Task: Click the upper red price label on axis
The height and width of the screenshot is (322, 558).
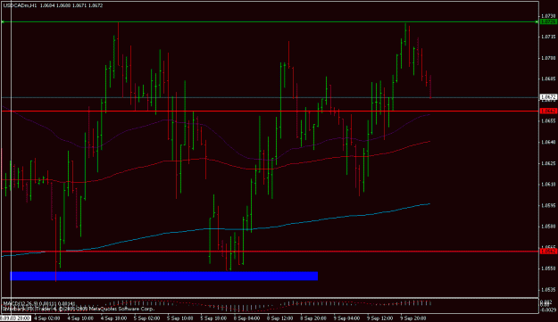Action: point(548,111)
